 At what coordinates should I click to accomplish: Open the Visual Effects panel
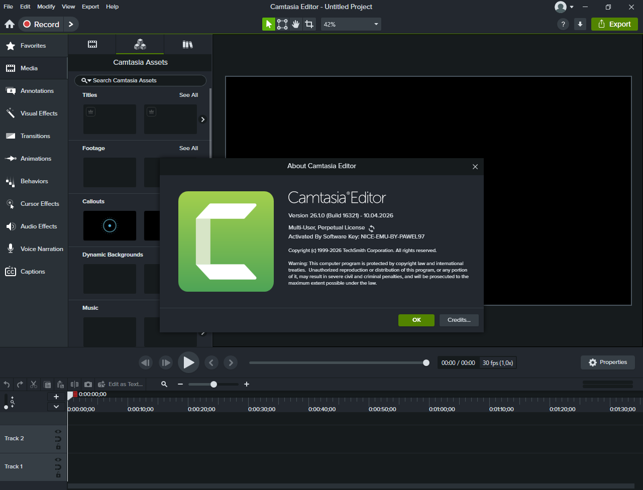34,113
